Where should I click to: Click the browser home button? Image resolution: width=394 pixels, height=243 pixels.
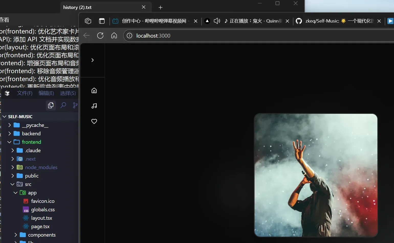pyautogui.click(x=114, y=36)
